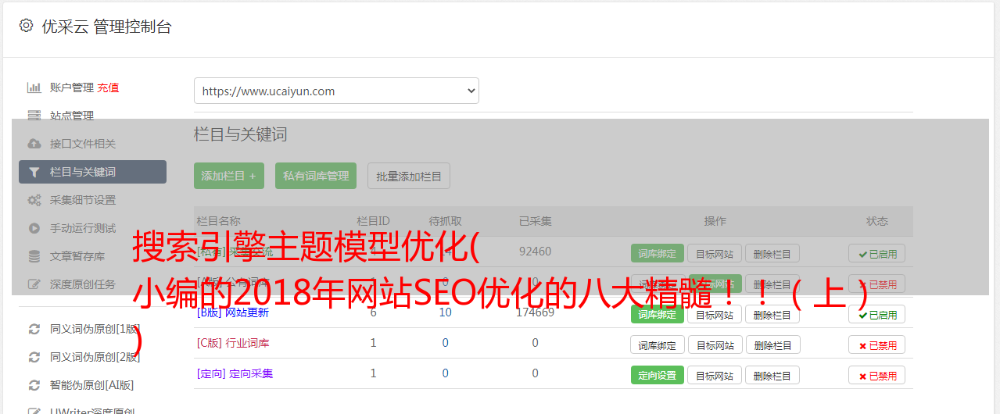Toggle 已禁用 status for 行业词库
The width and height of the screenshot is (1000, 414).
[x=877, y=344]
